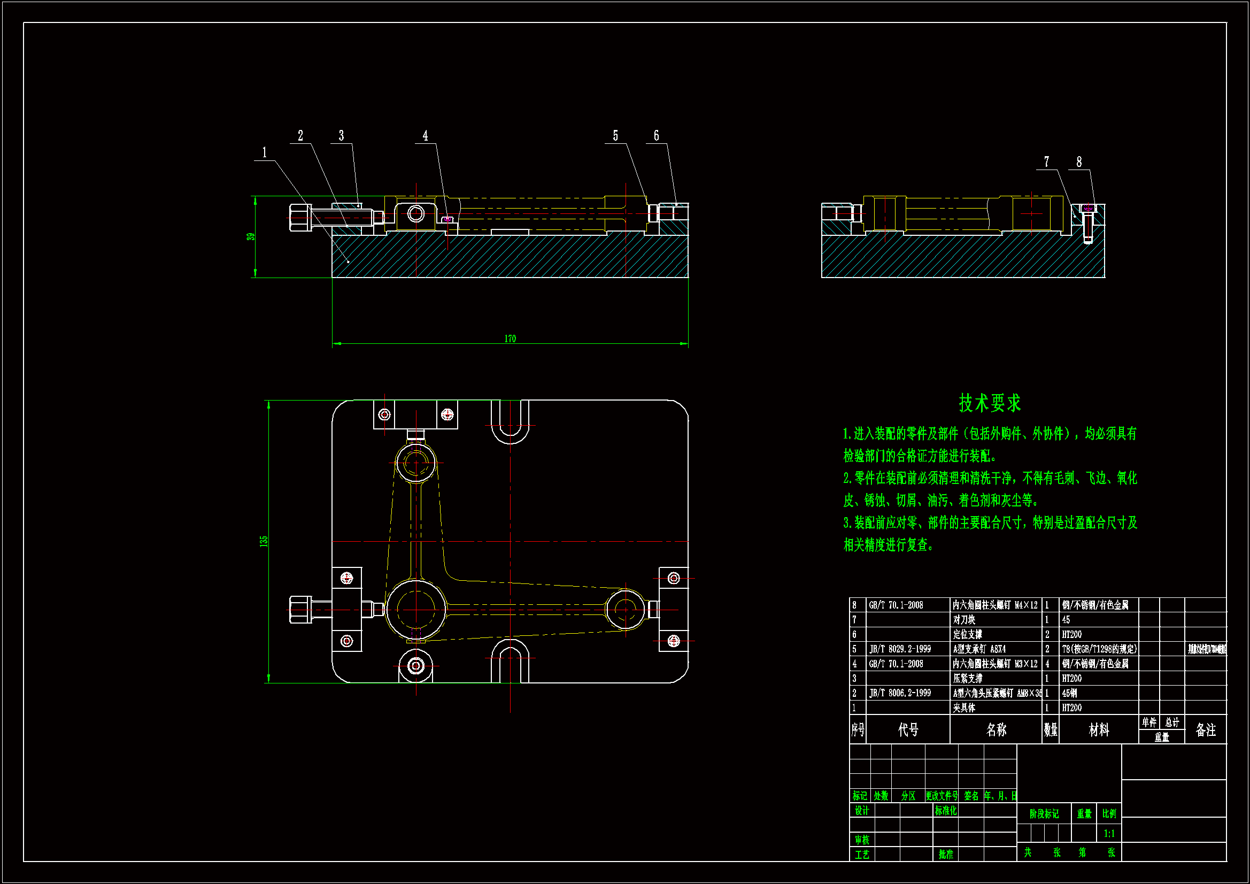Select part name '内六角圆柱头螺钉 M4×12'
Screen dimensions: 1250x884
pyautogui.click(x=995, y=605)
